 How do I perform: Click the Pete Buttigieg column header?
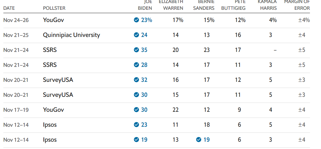click(x=233, y=5)
